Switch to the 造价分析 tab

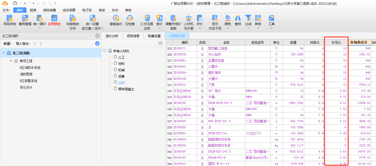[112, 36]
